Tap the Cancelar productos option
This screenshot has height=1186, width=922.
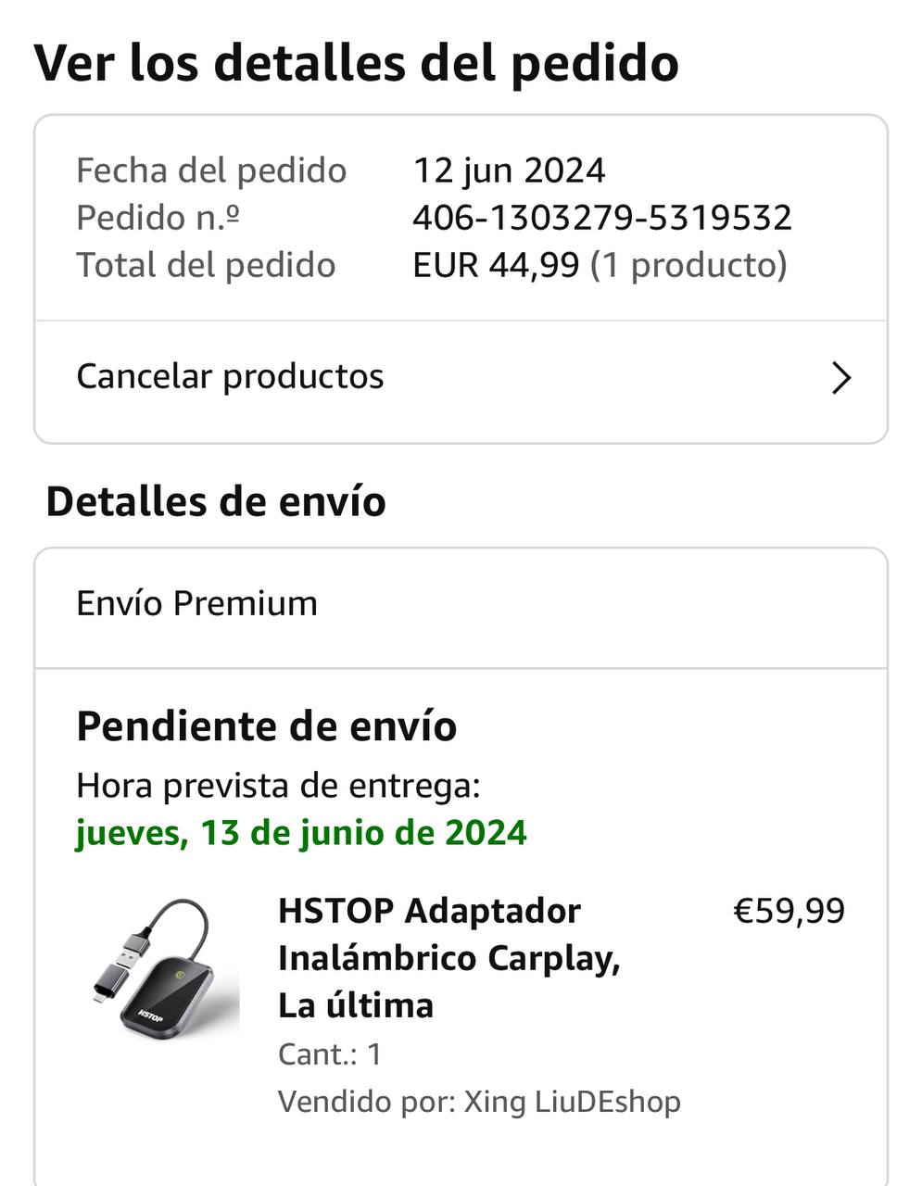point(230,377)
